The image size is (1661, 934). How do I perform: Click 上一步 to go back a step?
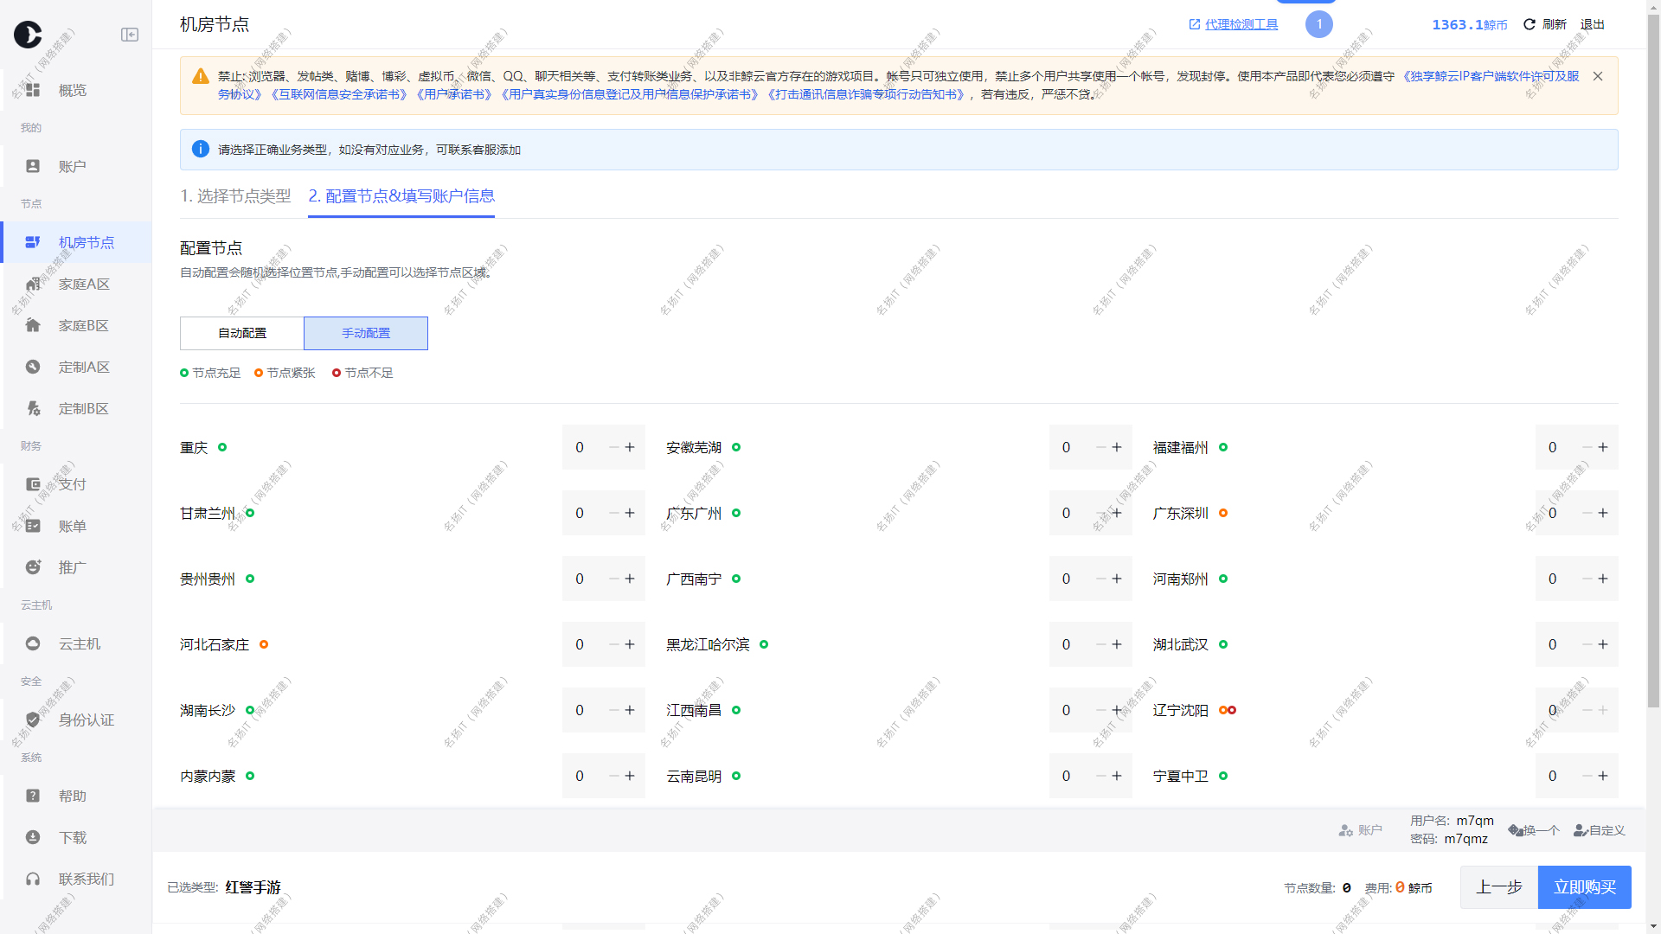point(1498,886)
